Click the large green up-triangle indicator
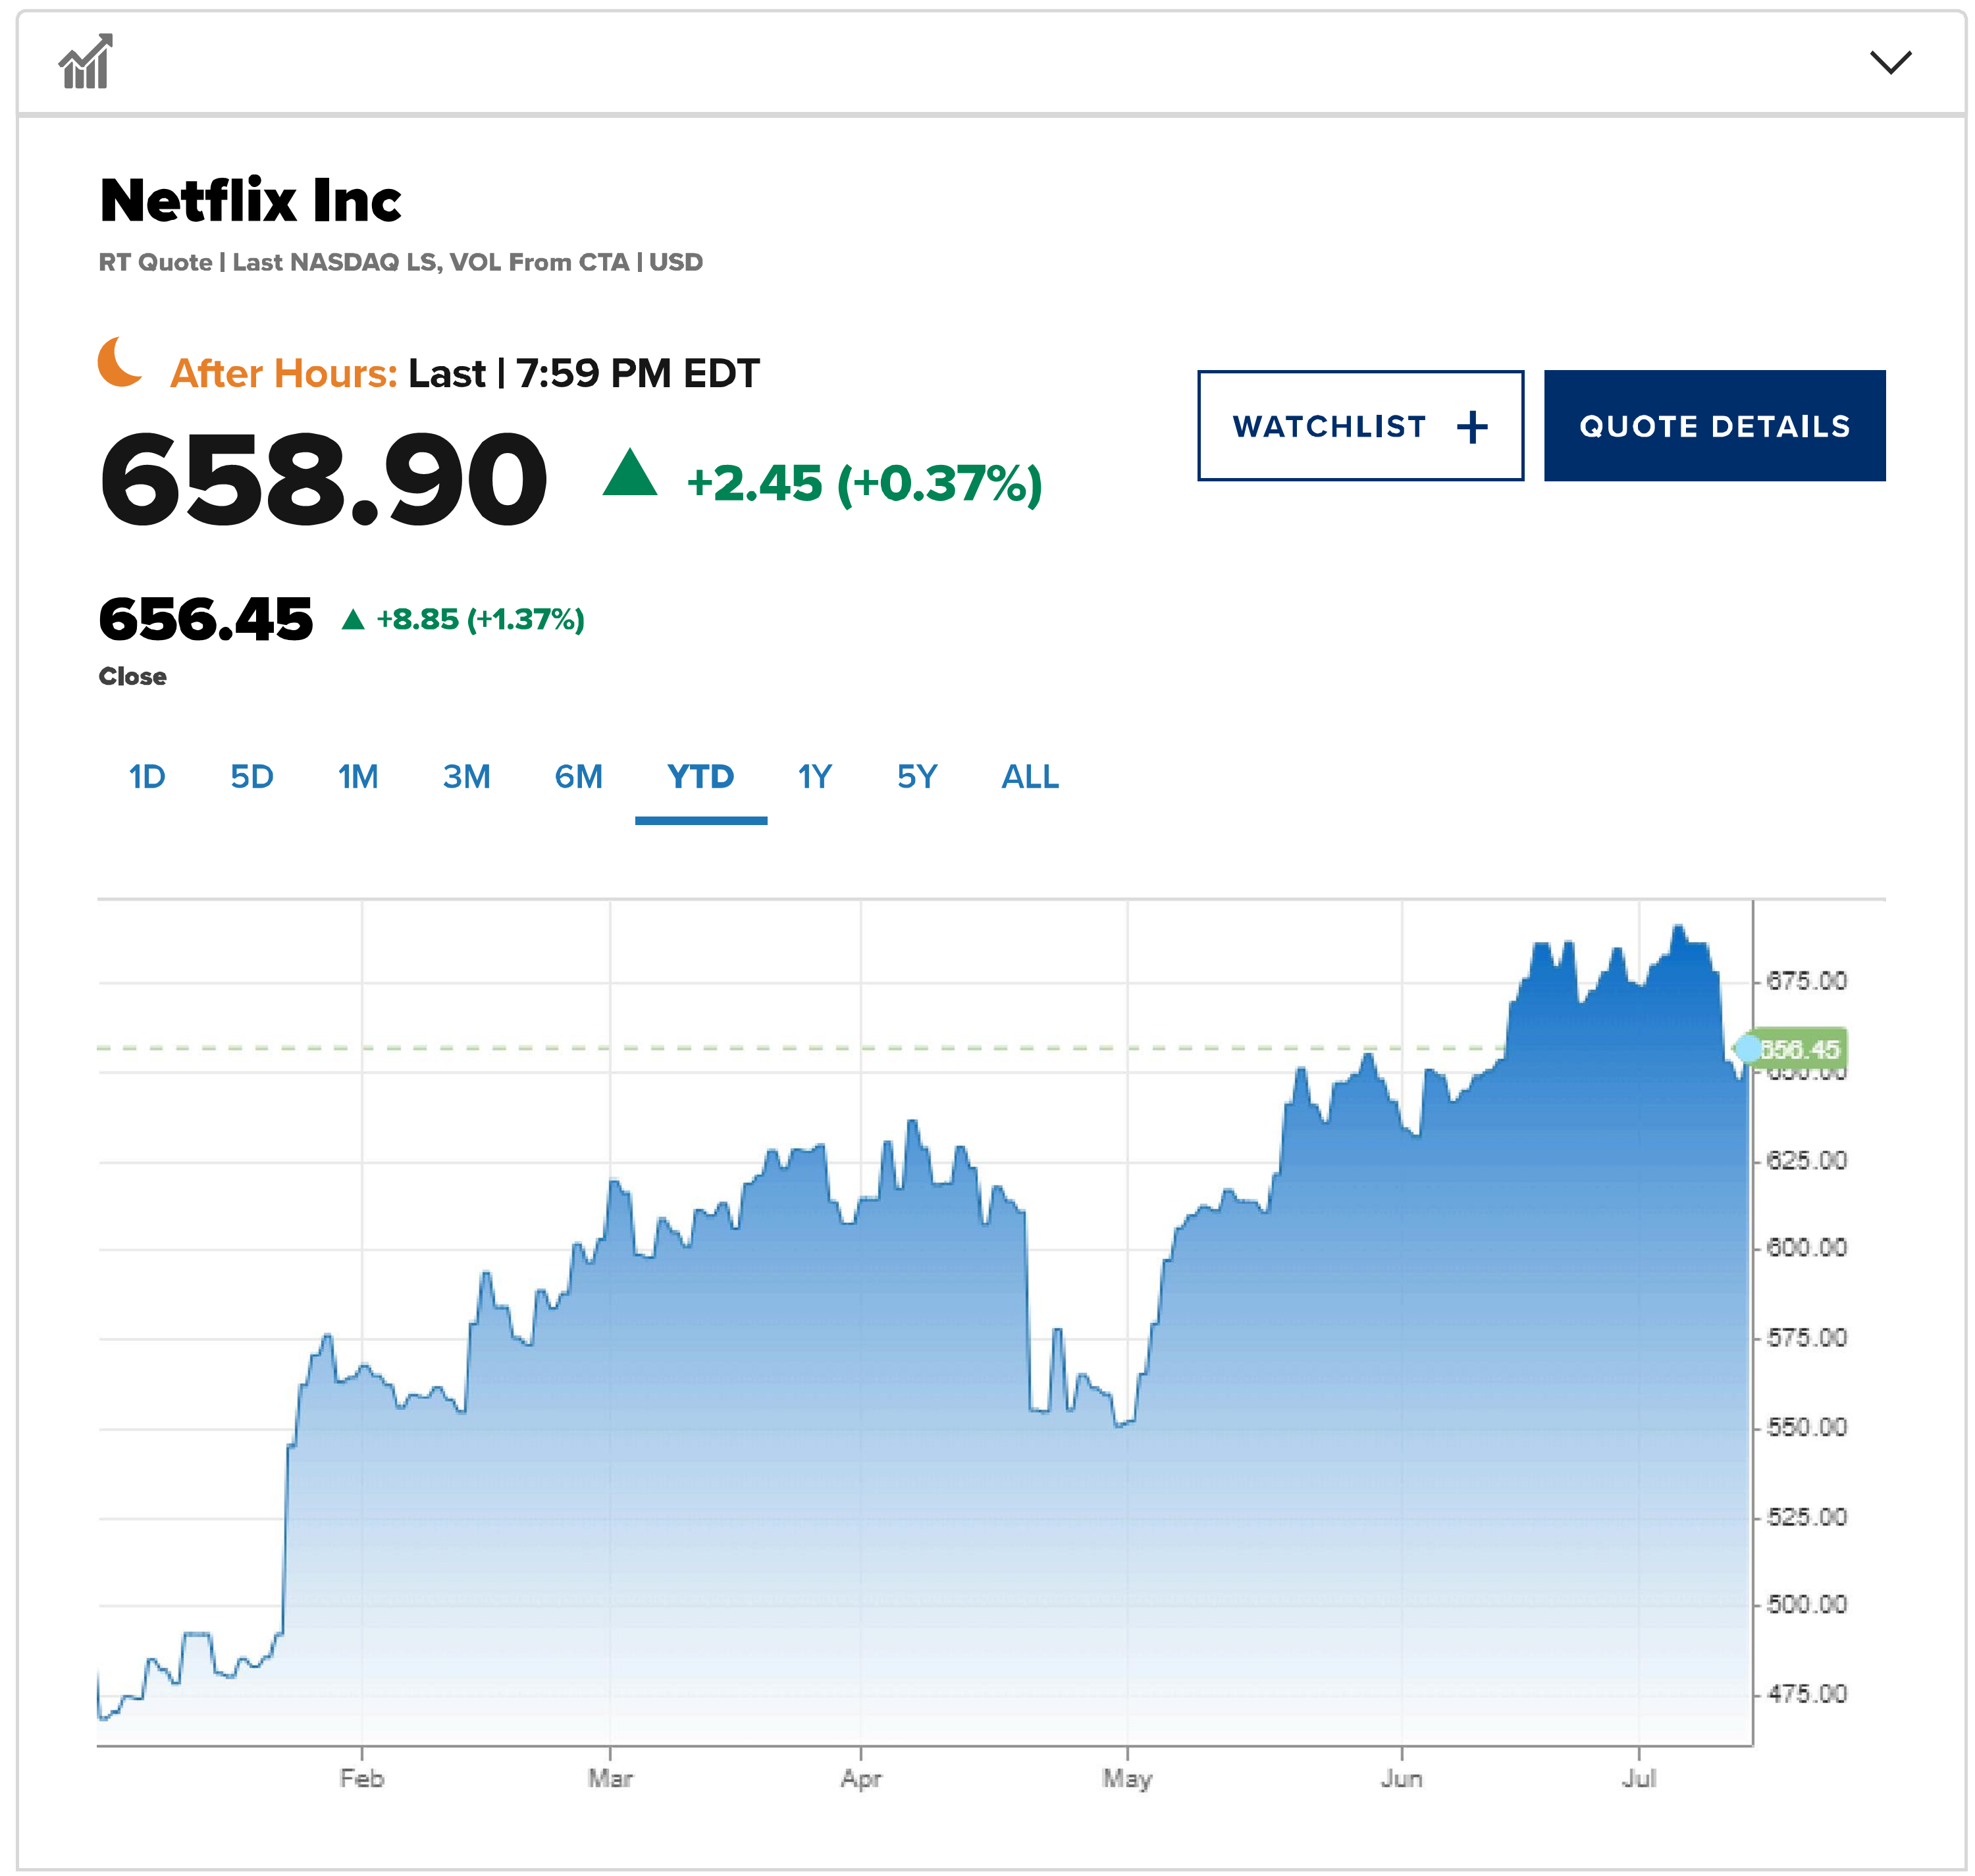The height and width of the screenshot is (1876, 1975). tap(630, 474)
